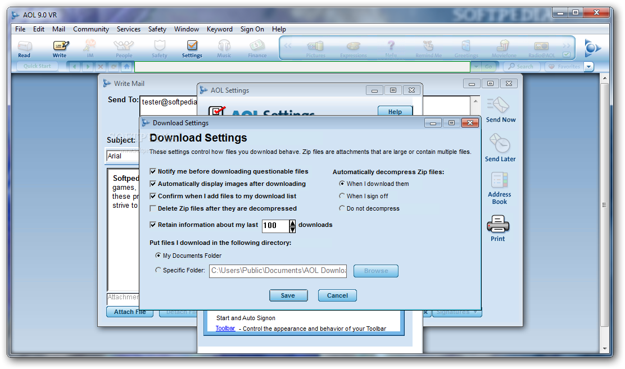The height and width of the screenshot is (369, 625).
Task: Click the Browse folder button
Action: pos(376,271)
